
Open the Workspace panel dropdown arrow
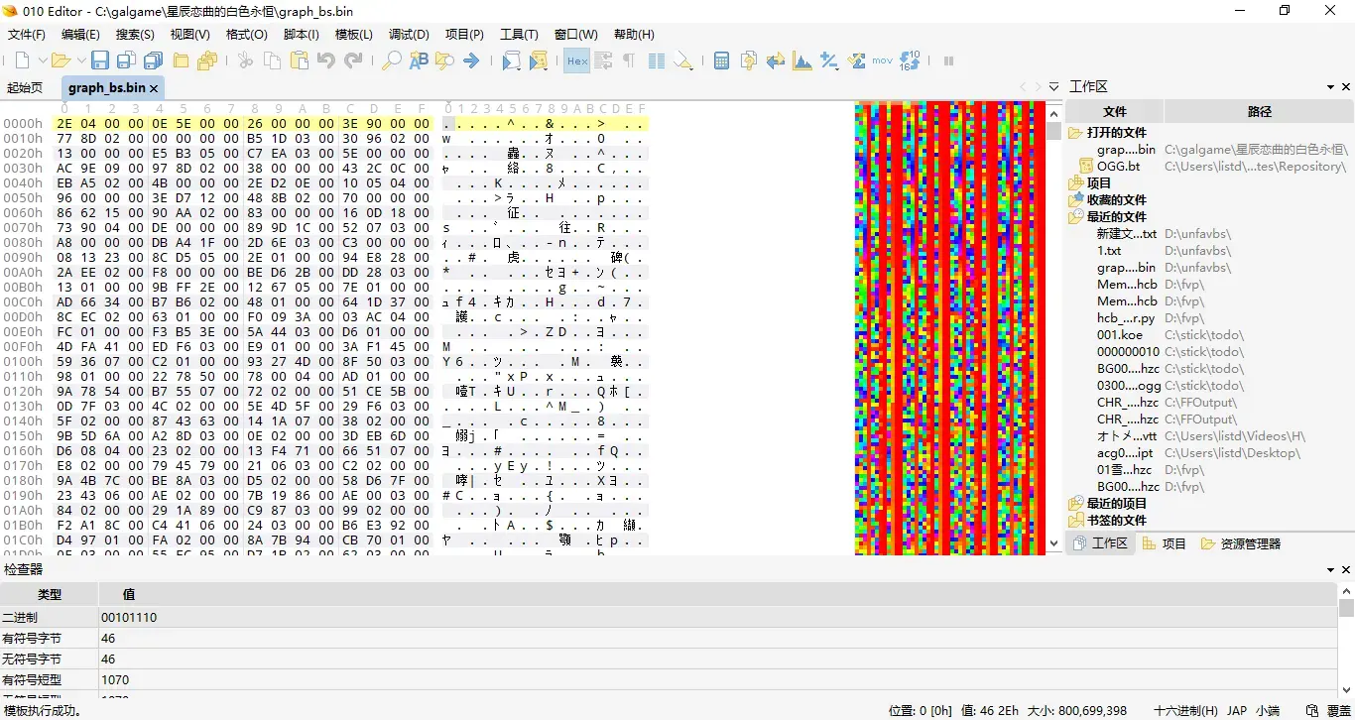[x=1330, y=87]
